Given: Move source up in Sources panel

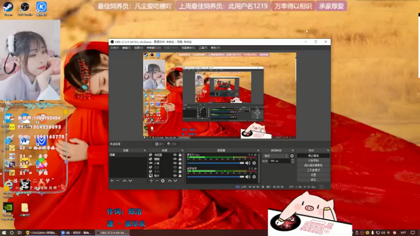Looking at the screenshot, I should (170, 181).
